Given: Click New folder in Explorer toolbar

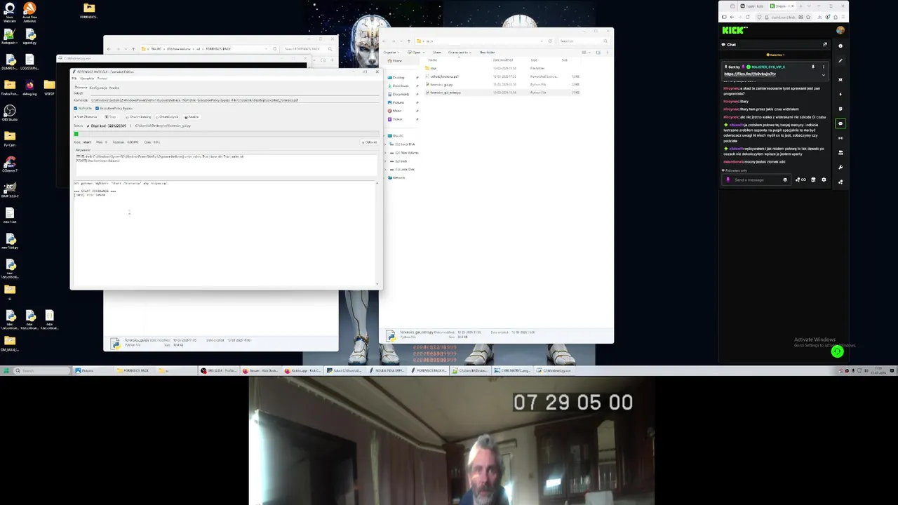Looking at the screenshot, I should click(x=487, y=53).
